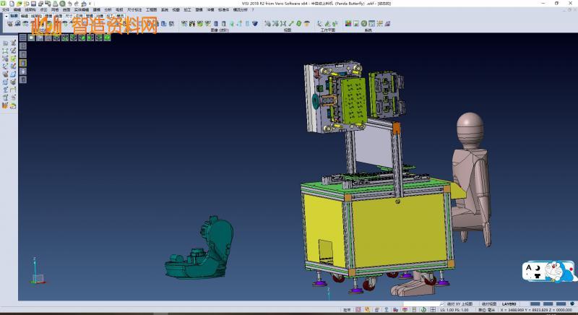The height and width of the screenshot is (315, 578).
Task: Open the LAYER0 layer selector
Action: 510,304
